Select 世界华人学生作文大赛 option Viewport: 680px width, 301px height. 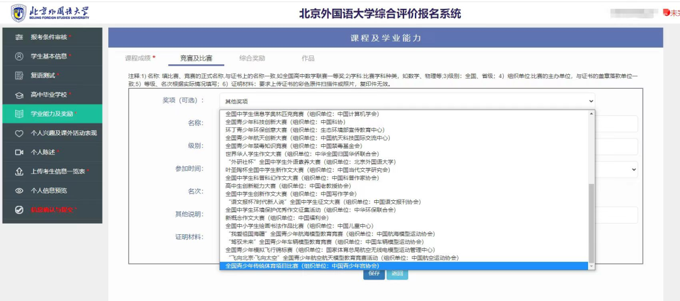pos(404,154)
